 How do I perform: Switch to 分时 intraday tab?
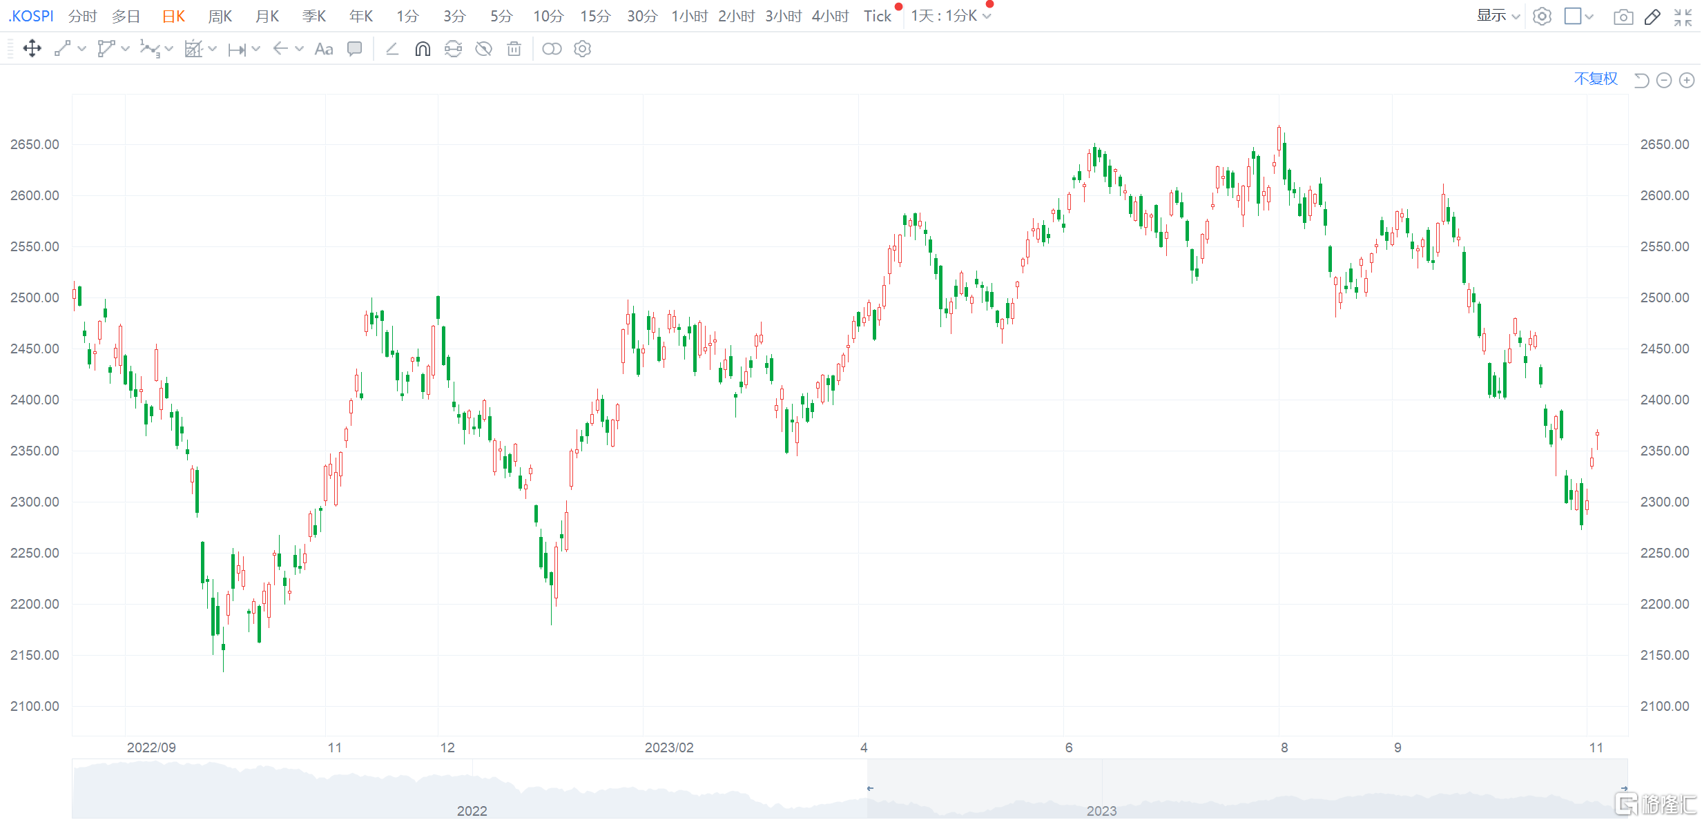click(x=83, y=16)
